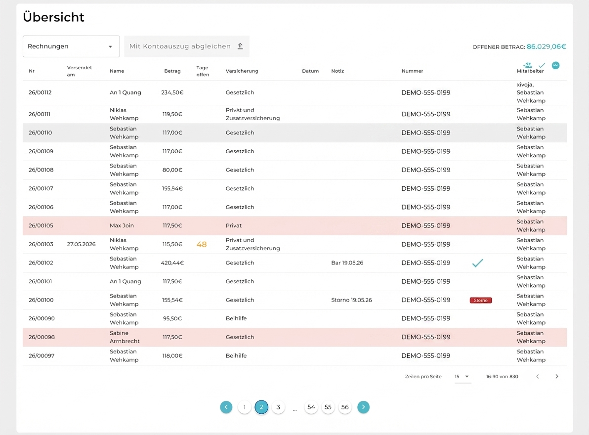Click the teal checkmark in row 26/00102

click(477, 263)
